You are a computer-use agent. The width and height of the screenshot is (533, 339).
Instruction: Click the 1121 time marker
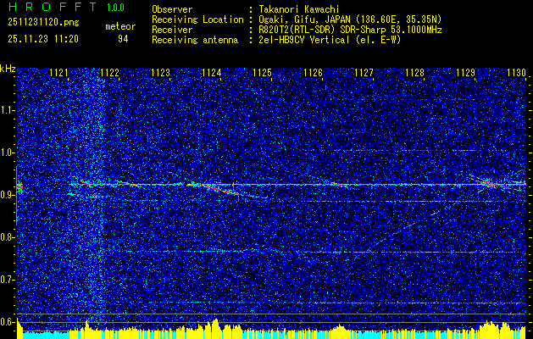[58, 73]
